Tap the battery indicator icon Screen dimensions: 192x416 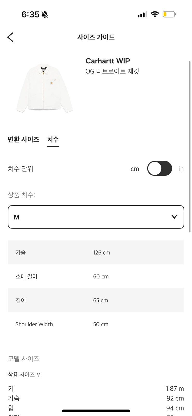click(x=169, y=14)
